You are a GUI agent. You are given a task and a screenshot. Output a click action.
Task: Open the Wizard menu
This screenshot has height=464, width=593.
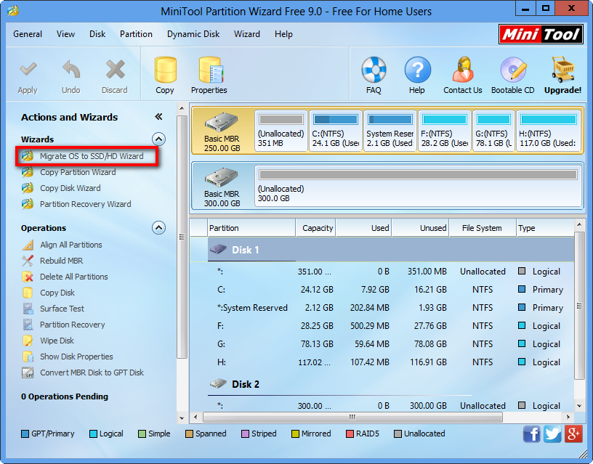pyautogui.click(x=247, y=34)
